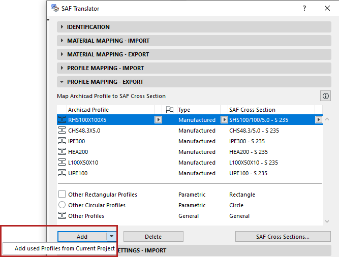Open the Archicad Profile popup arrow for RHS100X100X5

[x=158, y=120]
